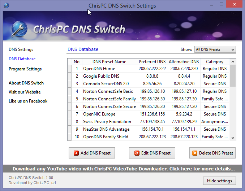Click the Delete DNS Preset button
Screen dimensions: 245x191
point(212,153)
